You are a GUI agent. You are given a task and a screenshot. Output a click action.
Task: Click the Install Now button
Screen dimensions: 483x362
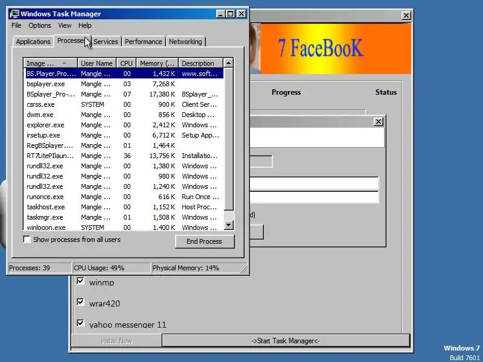117,341
